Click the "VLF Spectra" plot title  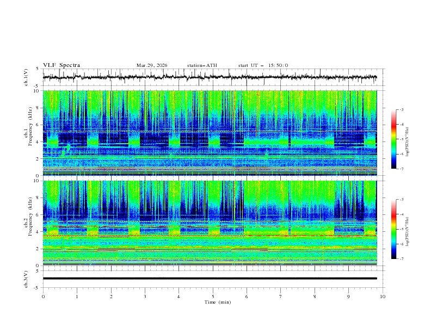pos(61,65)
